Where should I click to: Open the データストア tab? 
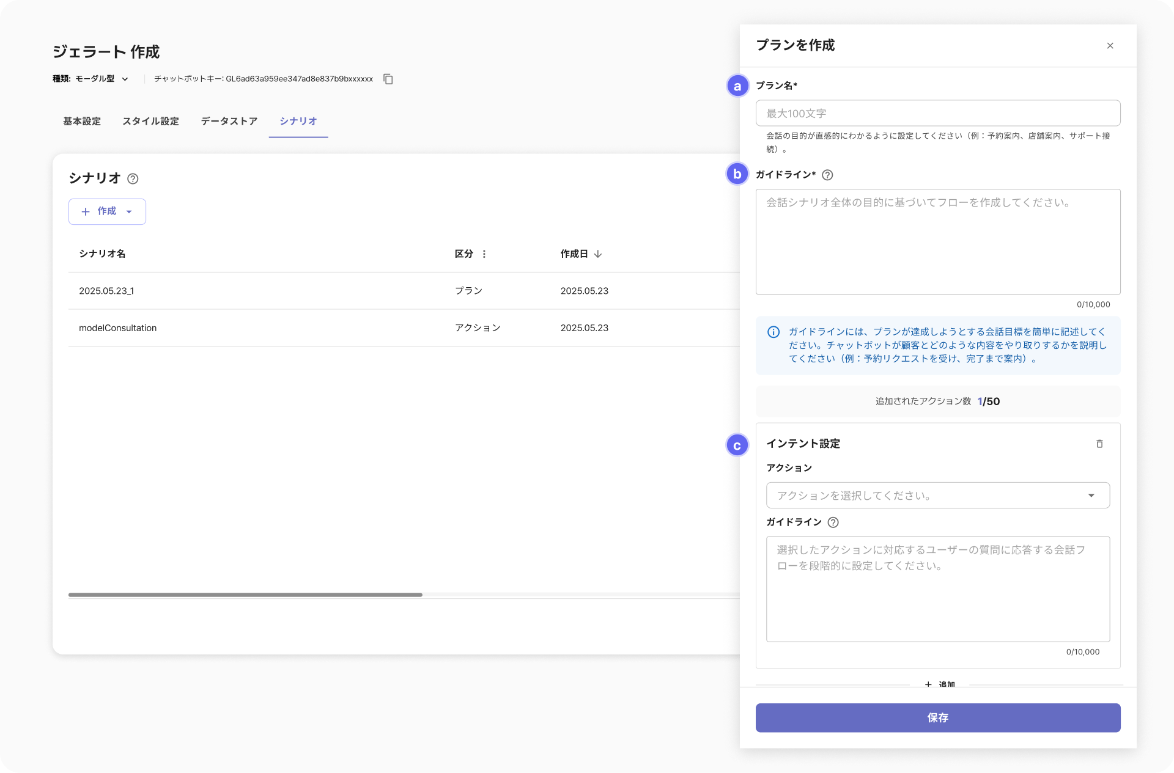(x=229, y=121)
